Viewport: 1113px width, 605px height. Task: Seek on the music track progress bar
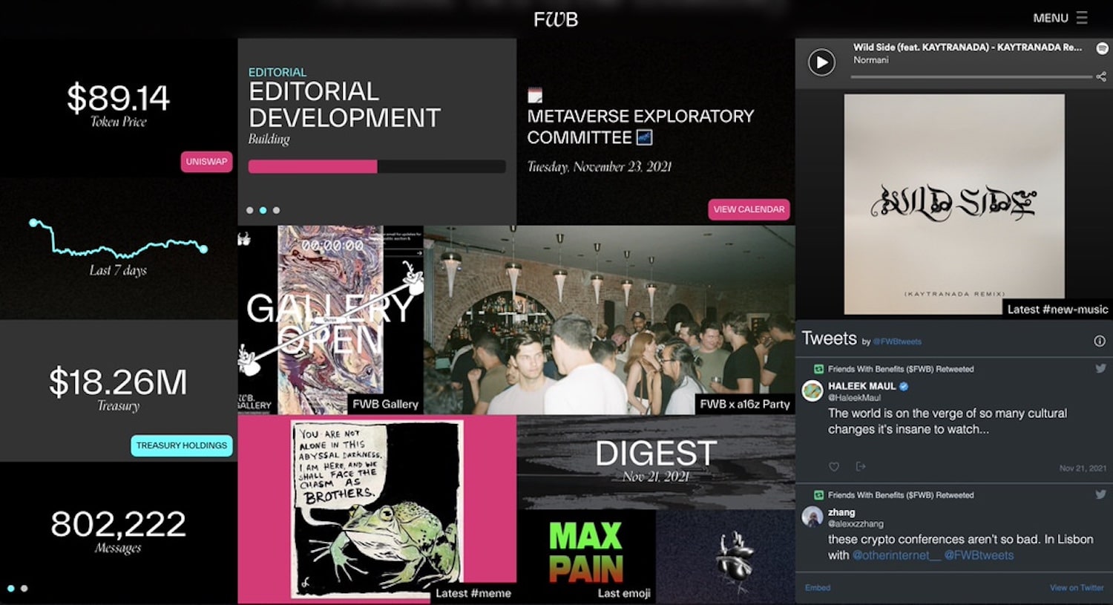click(971, 76)
